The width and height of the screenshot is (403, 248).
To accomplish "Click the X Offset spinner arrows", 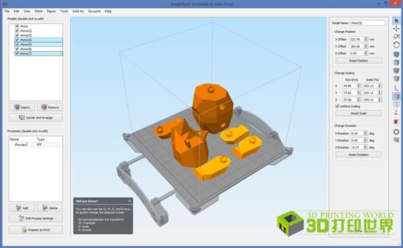I will pos(366,40).
